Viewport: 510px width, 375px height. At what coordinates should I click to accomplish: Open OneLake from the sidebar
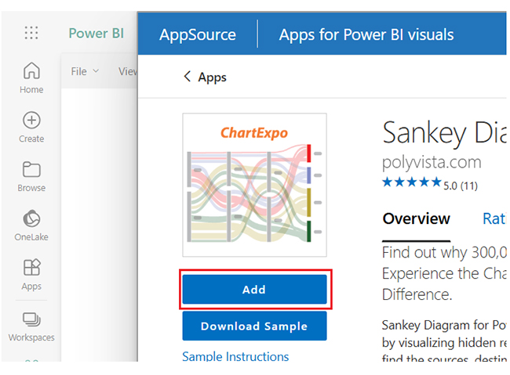click(x=31, y=225)
